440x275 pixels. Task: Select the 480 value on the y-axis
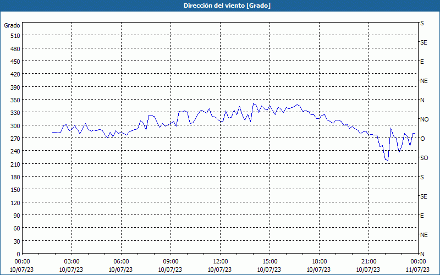coord(15,49)
